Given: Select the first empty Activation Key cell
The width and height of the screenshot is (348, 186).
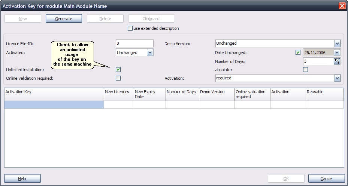Looking at the screenshot, I should pyautogui.click(x=54, y=105).
